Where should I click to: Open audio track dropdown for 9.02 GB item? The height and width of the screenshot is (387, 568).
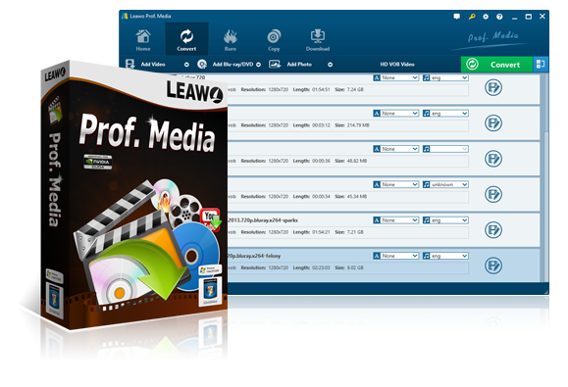coord(446,256)
